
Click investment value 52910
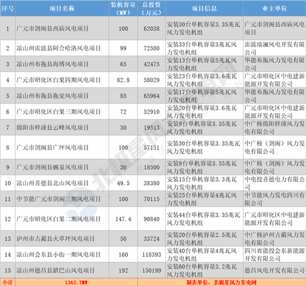click(152, 112)
